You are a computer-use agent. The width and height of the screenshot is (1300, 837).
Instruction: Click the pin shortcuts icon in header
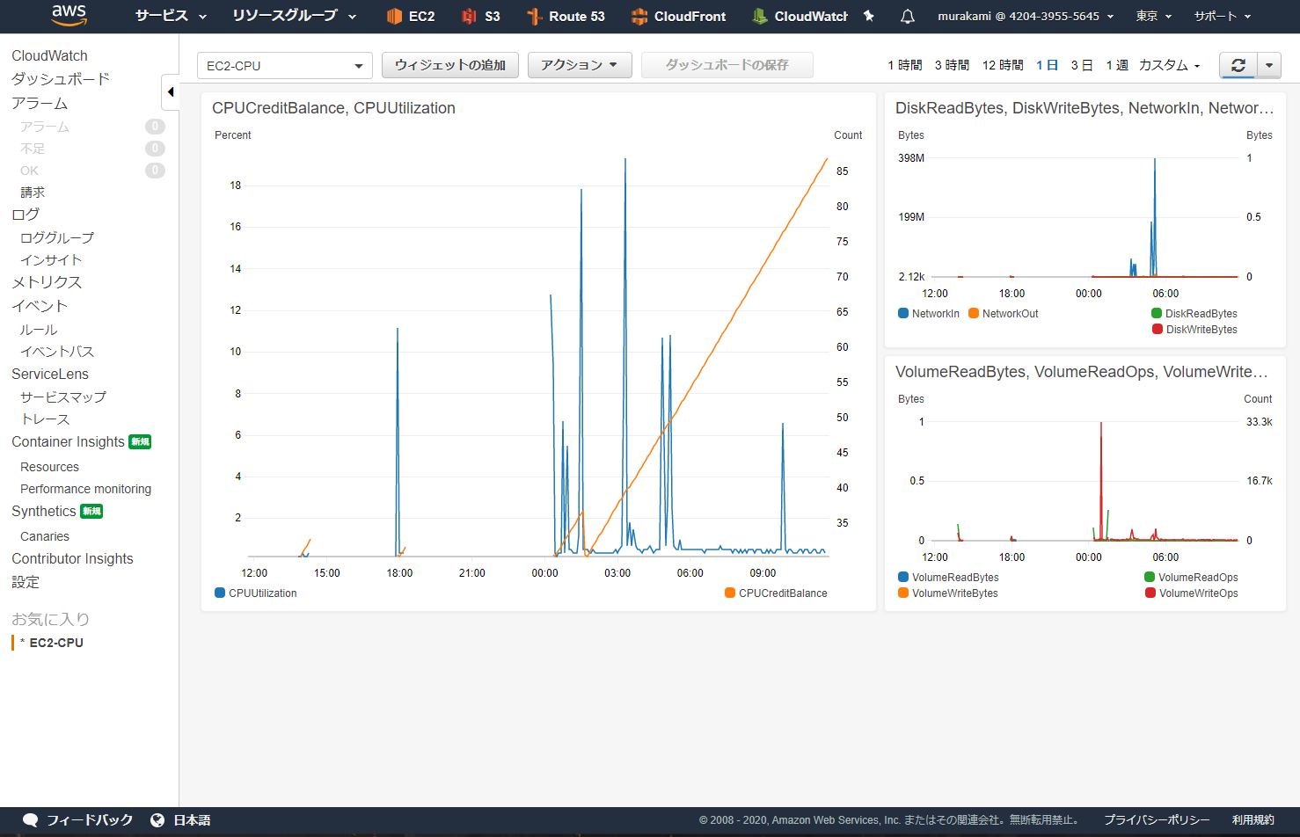pos(869,16)
